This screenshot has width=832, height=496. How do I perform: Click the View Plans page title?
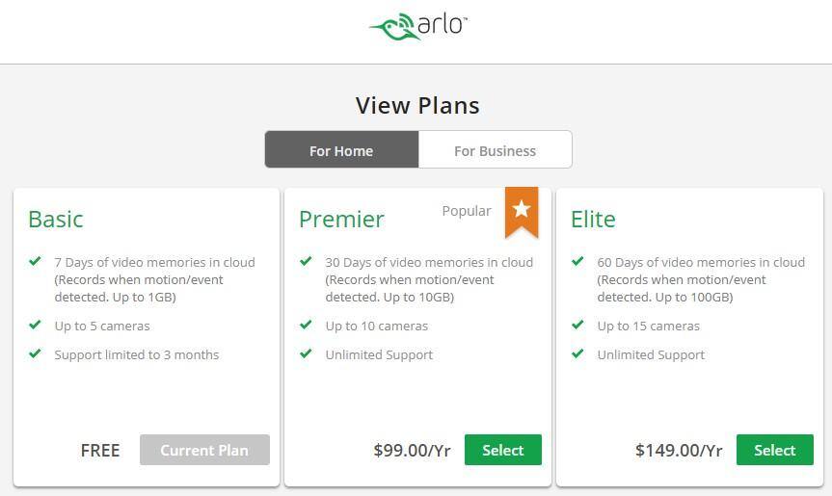[x=417, y=105]
